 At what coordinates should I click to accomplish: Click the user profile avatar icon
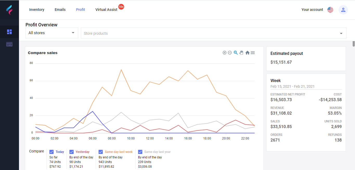click(343, 10)
